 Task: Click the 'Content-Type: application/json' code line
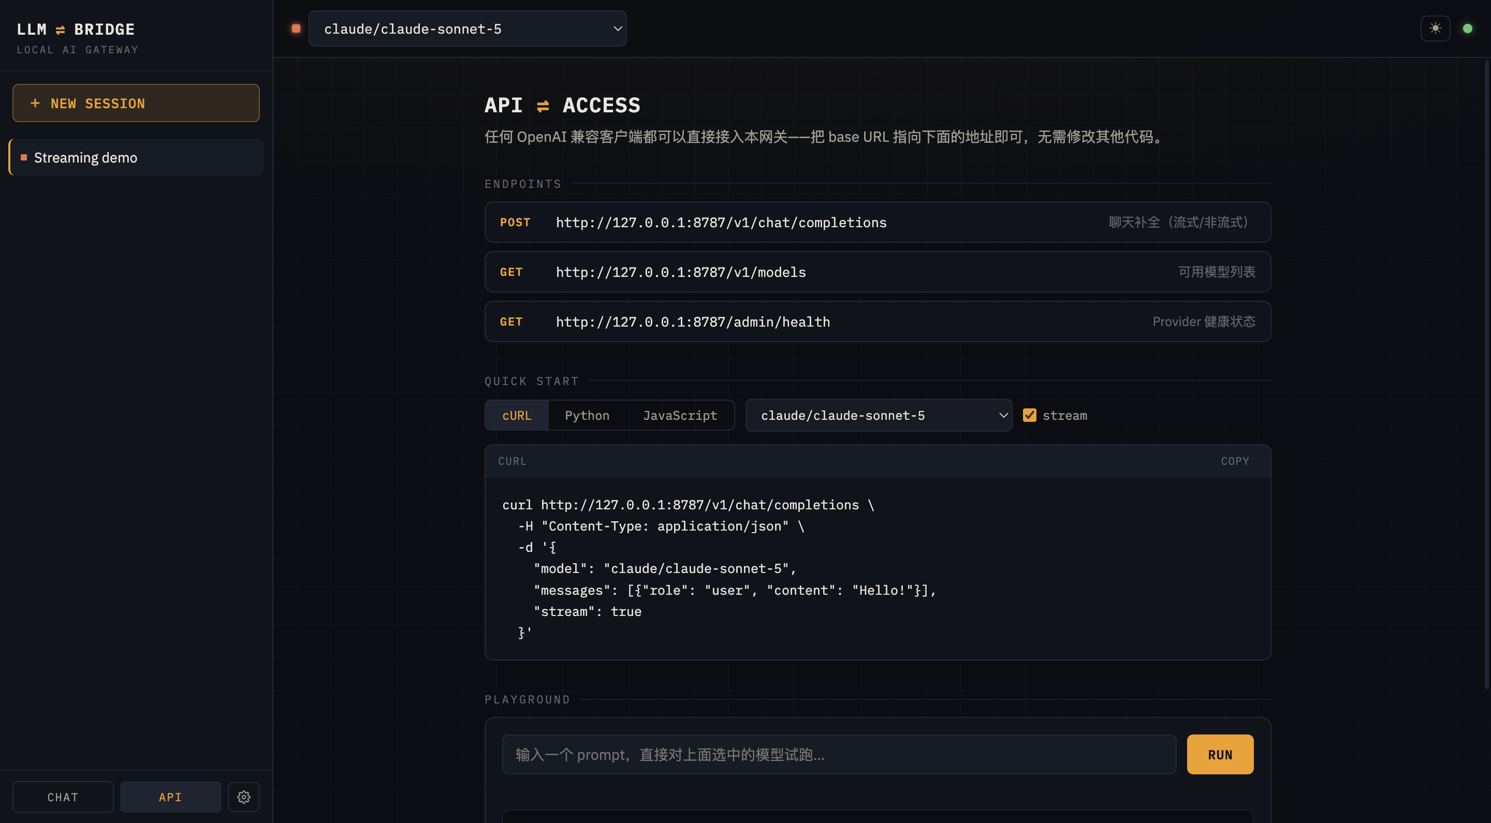661,526
